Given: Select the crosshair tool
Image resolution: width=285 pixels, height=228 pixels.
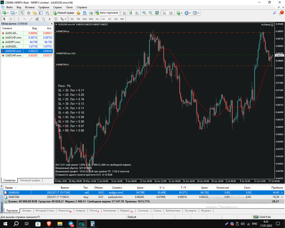Looking at the screenshot, I should 11,19.
